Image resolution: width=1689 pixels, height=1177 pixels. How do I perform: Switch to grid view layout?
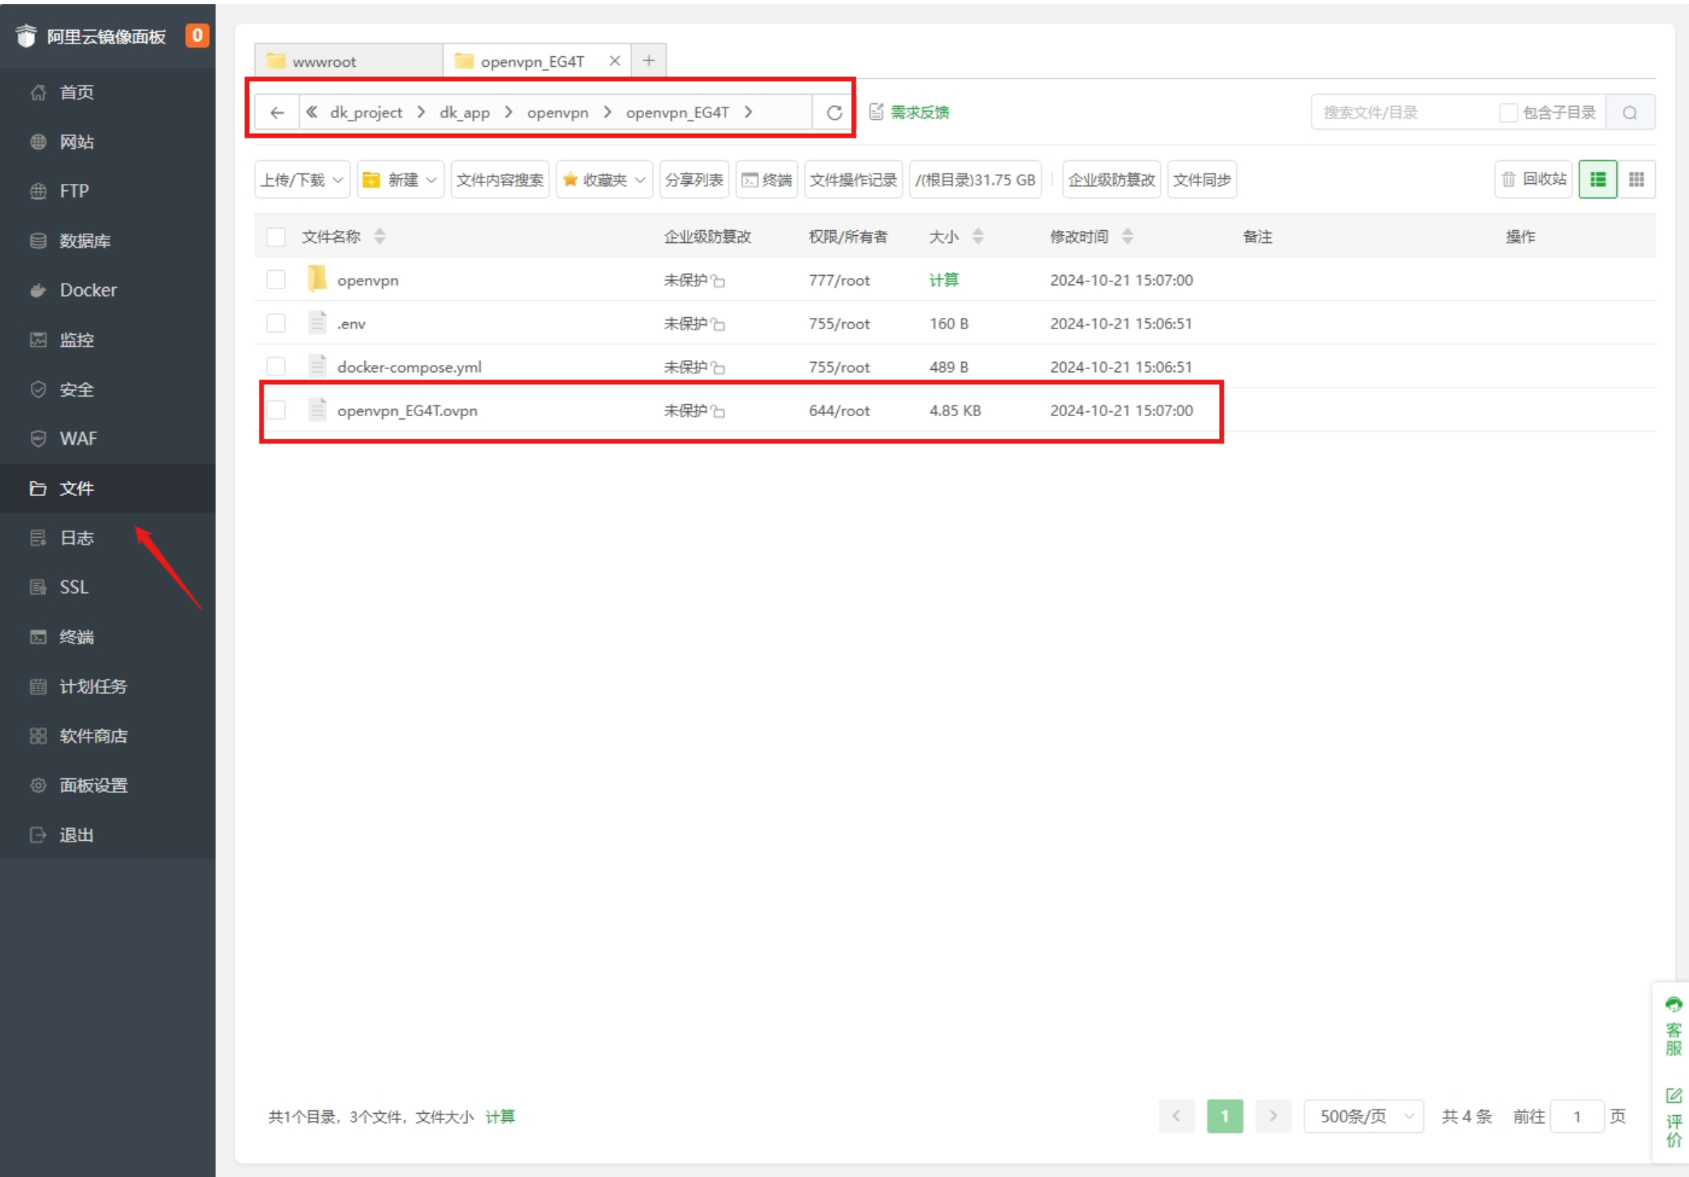click(1636, 180)
